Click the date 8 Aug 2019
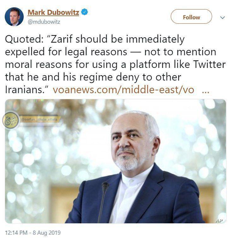 pos(47,232)
